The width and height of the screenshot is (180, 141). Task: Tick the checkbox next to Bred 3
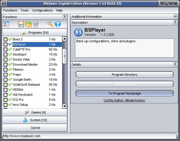click(5, 39)
